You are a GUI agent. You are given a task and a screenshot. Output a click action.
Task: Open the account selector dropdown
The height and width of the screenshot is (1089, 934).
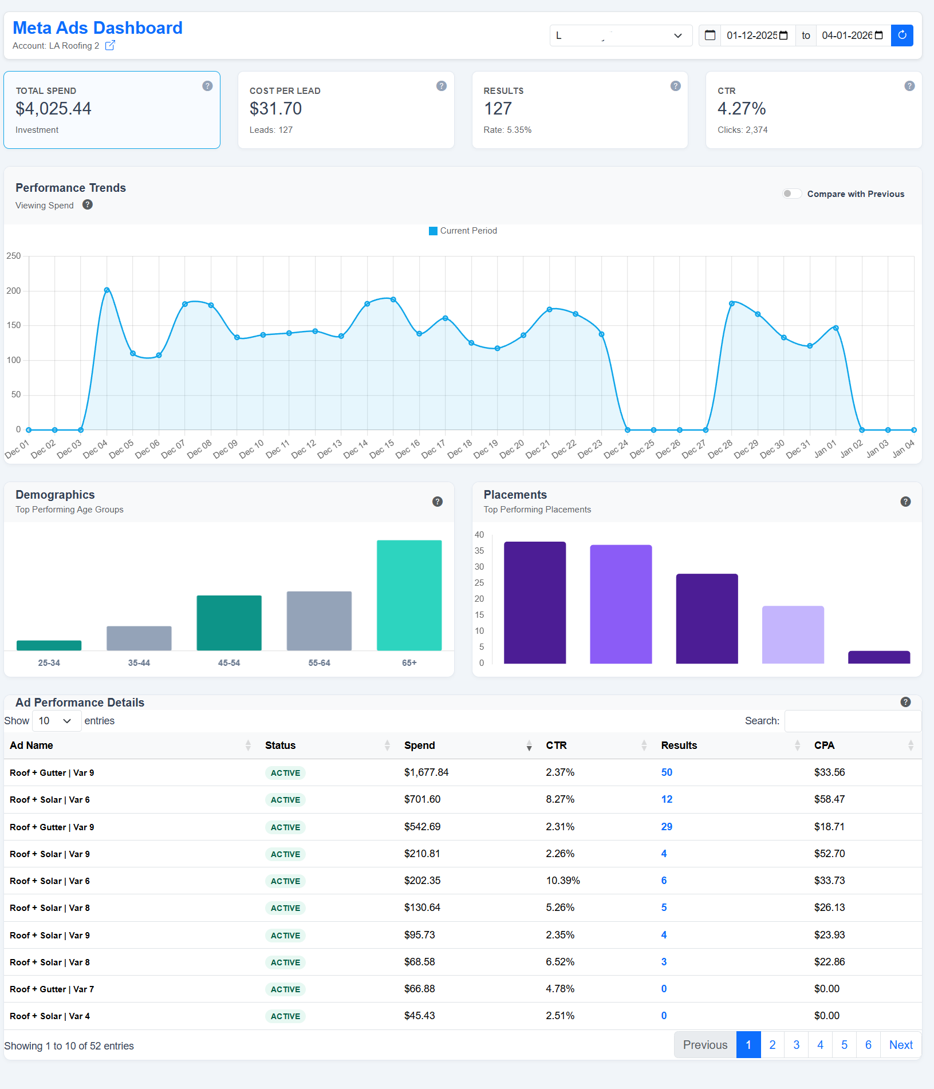[x=620, y=35]
